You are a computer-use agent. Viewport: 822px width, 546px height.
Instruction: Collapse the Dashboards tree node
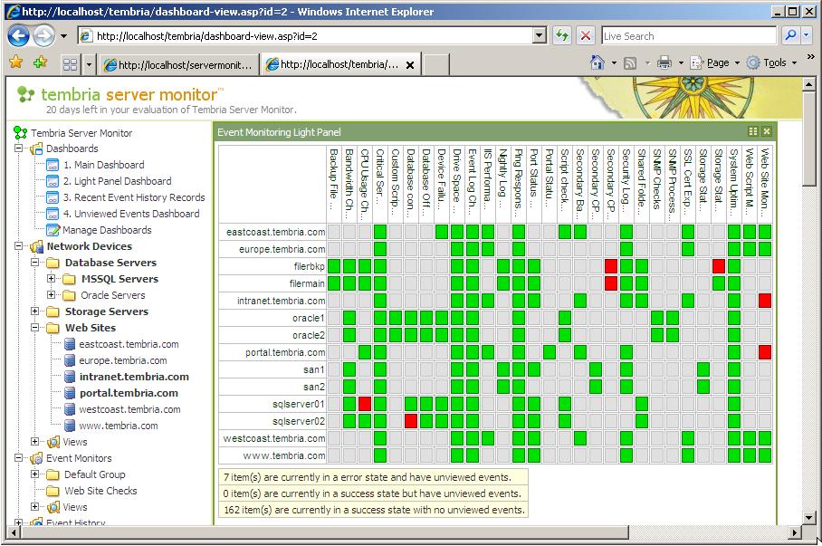tap(18, 148)
